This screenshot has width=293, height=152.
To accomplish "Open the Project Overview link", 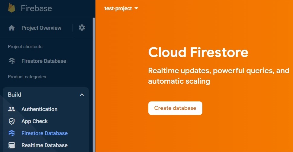I will tap(41, 28).
